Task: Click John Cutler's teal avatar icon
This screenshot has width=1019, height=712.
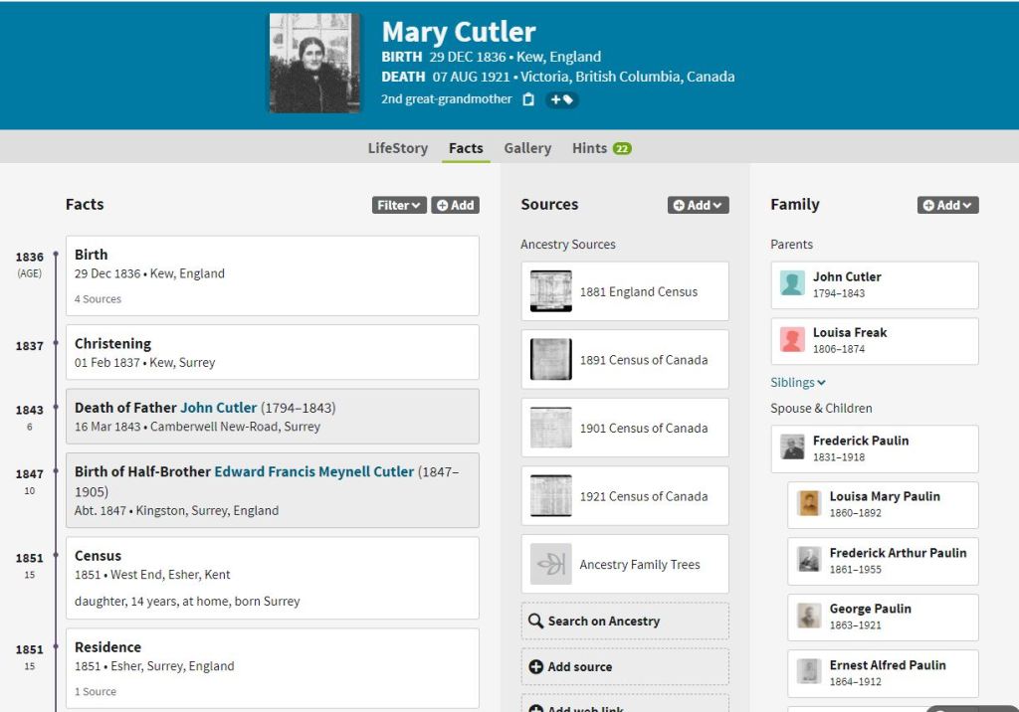Action: tap(792, 284)
